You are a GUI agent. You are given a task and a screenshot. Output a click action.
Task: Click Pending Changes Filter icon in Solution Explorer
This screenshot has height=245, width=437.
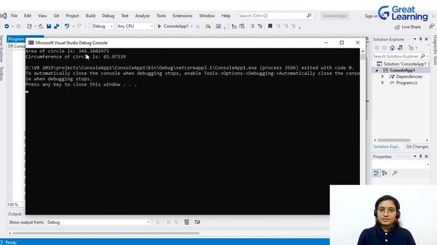[411, 48]
